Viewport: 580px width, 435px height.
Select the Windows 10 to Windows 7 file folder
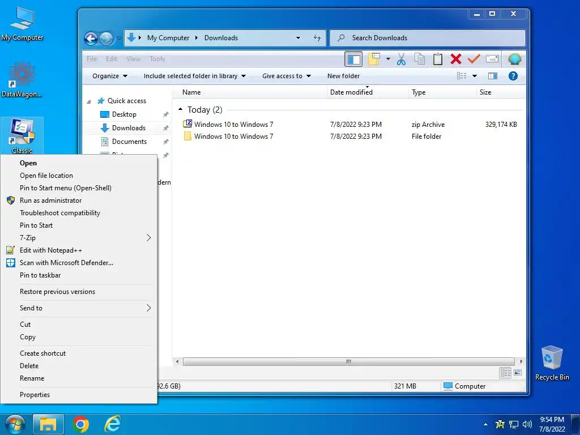(x=233, y=136)
